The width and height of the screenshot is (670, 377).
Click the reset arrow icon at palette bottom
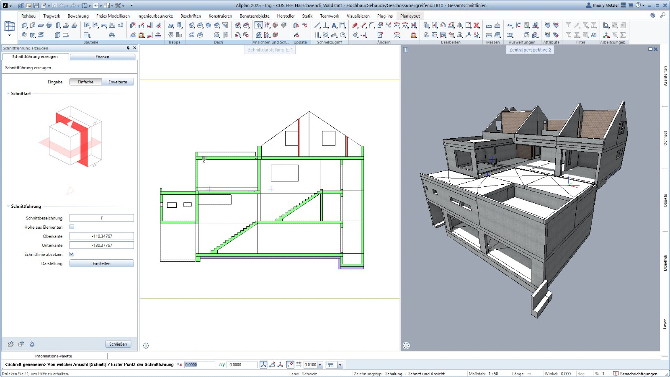point(32,344)
